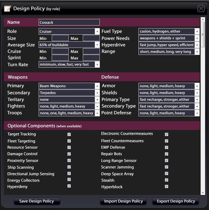Toggle the Fleet Targeting checkbox
The height and width of the screenshot is (210, 209).
[69, 141]
